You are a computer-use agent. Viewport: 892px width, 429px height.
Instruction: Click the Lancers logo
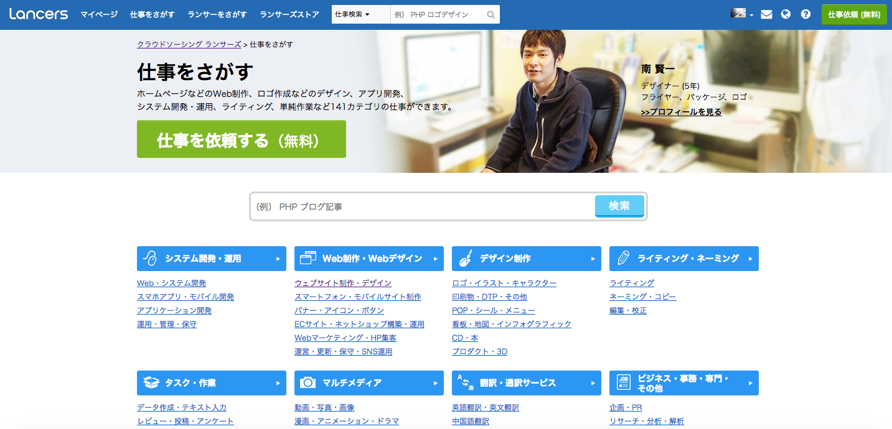(x=39, y=14)
